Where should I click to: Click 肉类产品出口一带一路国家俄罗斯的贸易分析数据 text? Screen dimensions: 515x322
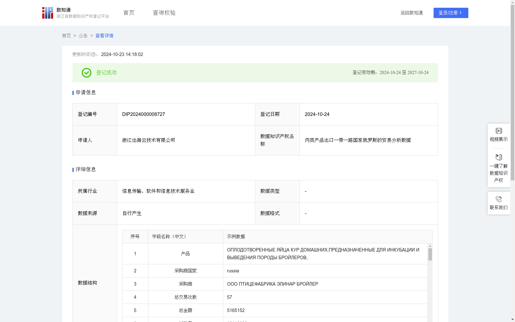(x=358, y=140)
